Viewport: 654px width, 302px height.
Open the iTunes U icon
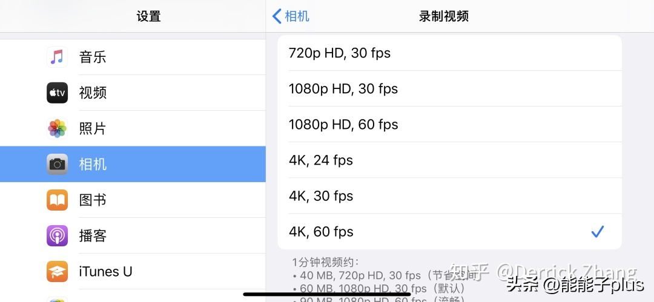(x=57, y=272)
